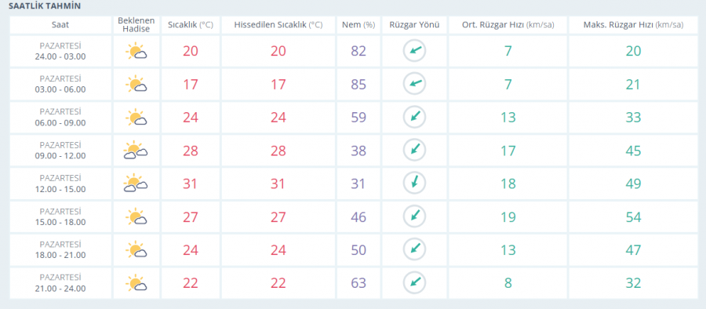
Task: Click the wind direction arrow for 18.00 - 21.00
Action: pyautogui.click(x=414, y=250)
